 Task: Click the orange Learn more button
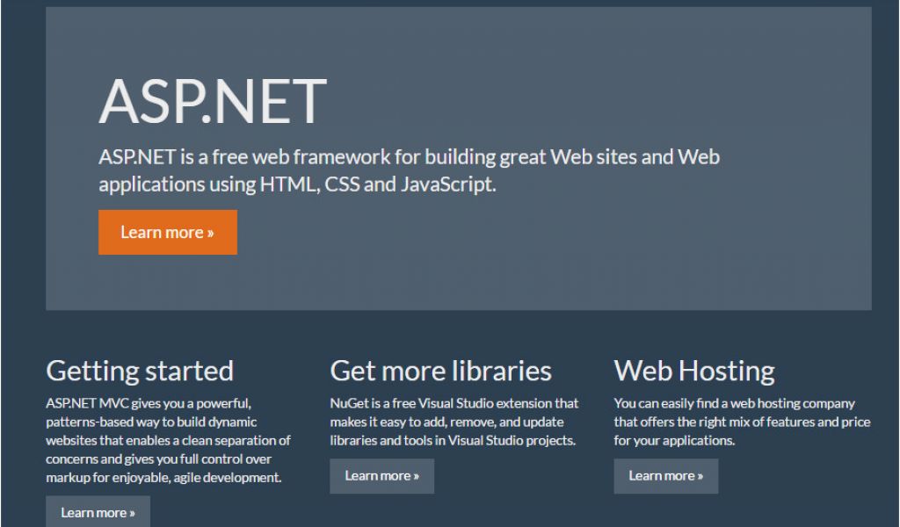(x=168, y=232)
